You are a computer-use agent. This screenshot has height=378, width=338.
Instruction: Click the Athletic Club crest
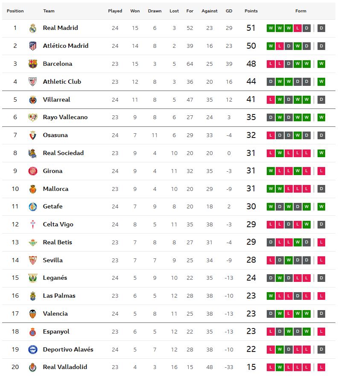[x=33, y=82]
